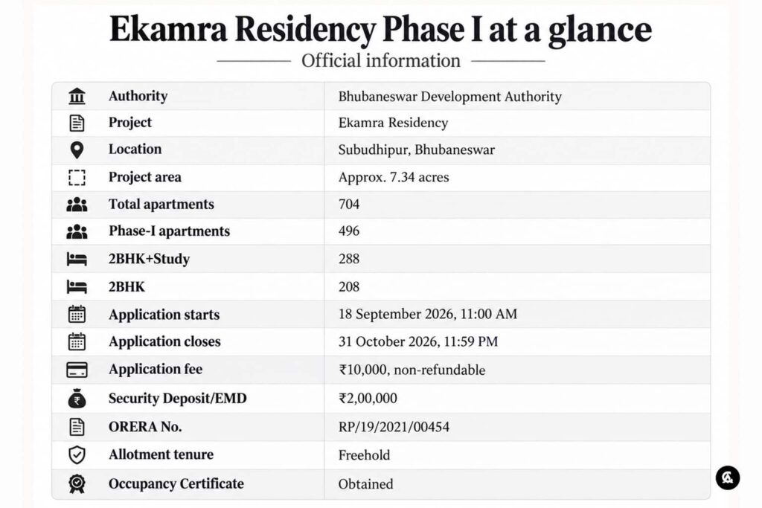Viewport: 762px width, 508px height.
Task: Click the credit card icon beside Application fee
Action: point(77,370)
